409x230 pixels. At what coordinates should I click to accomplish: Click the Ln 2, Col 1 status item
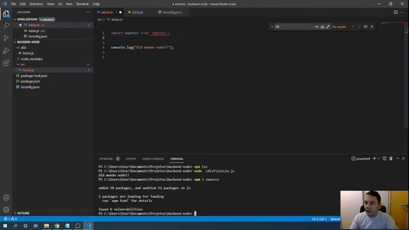click(x=320, y=218)
